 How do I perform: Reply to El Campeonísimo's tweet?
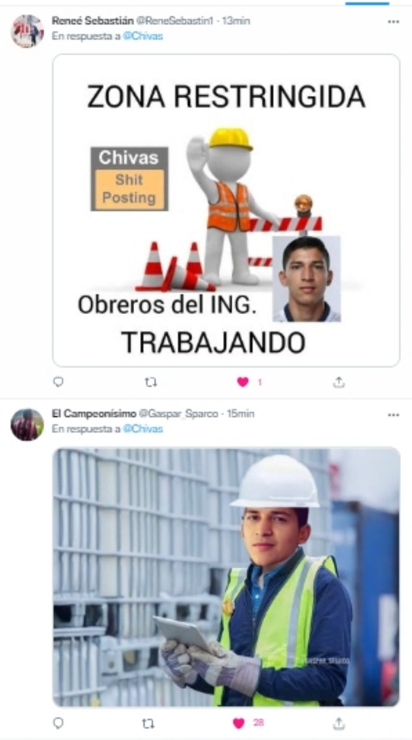(x=58, y=723)
